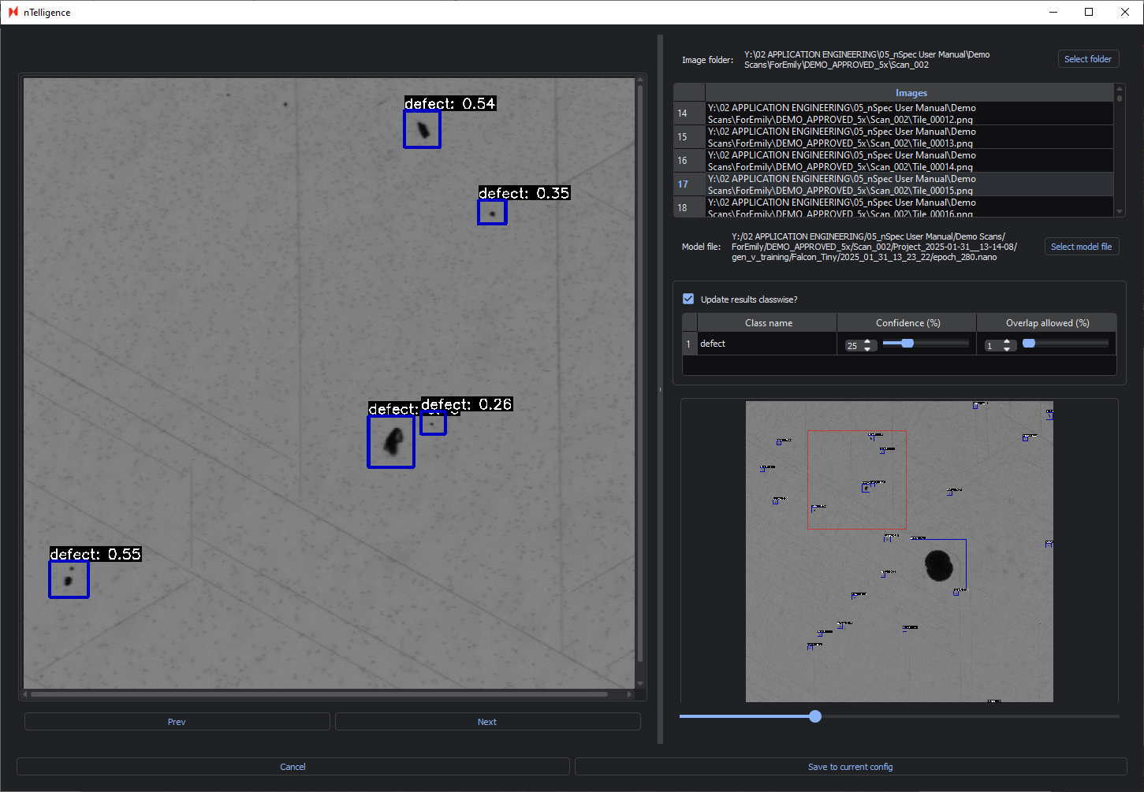This screenshot has height=792, width=1144.
Task: Click the nTelligence app logo icon
Action: [x=13, y=12]
